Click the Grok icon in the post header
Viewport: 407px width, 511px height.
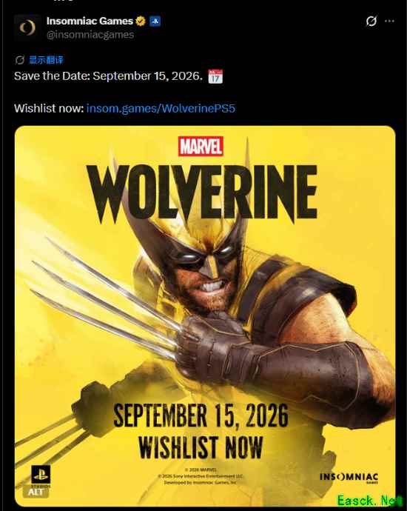tap(371, 21)
